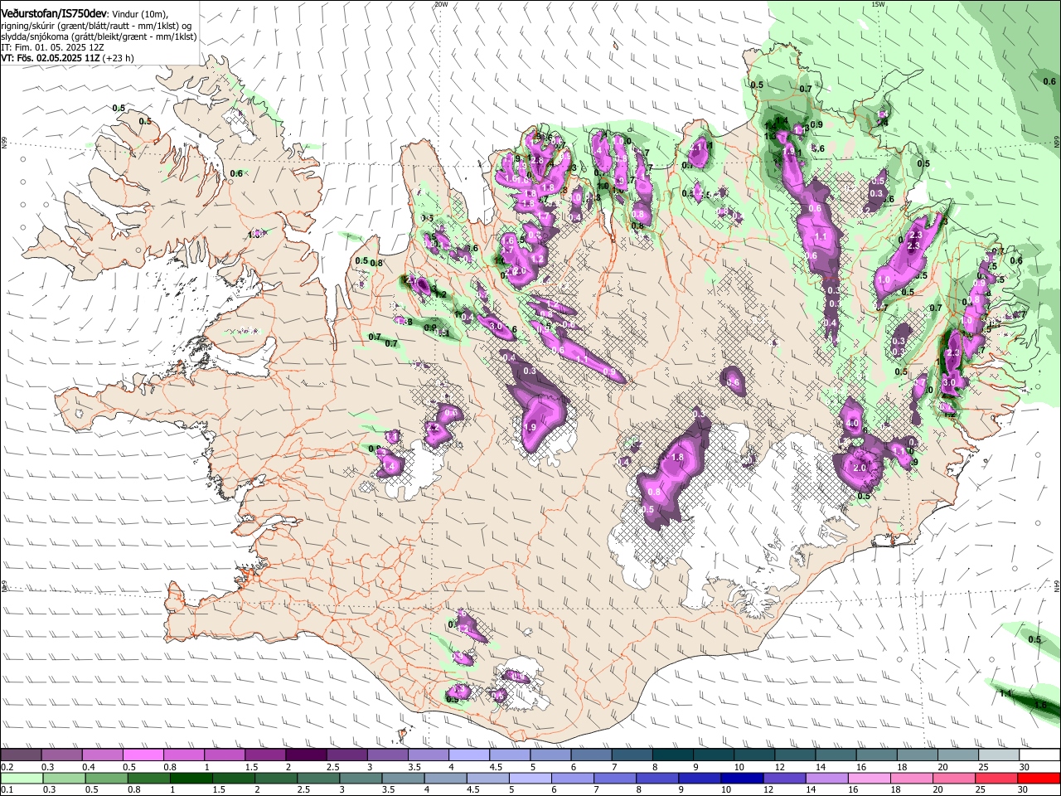
Task: Click the darkest purple snow swatch at 2
Action: [306, 755]
